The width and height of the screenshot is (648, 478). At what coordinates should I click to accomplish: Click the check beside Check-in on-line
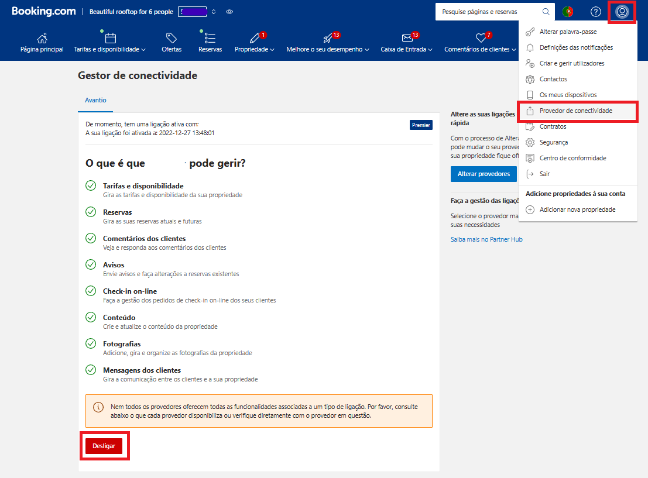[91, 291]
